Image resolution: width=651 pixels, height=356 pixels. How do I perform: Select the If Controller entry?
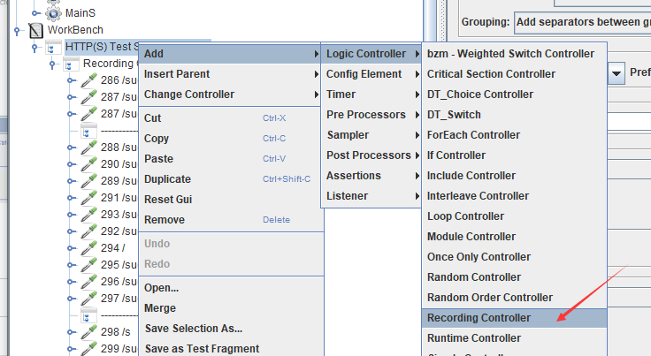456,155
